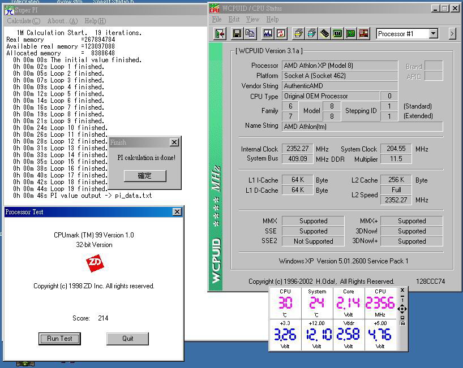
Task: Click the green chipset board icon
Action: point(337,34)
